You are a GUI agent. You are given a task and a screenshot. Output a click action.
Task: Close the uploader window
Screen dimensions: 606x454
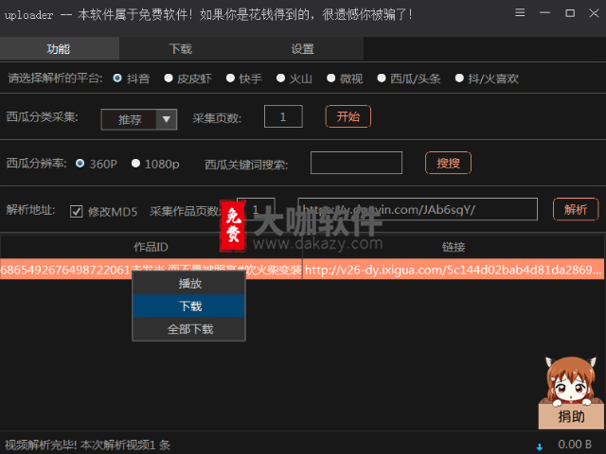[594, 12]
